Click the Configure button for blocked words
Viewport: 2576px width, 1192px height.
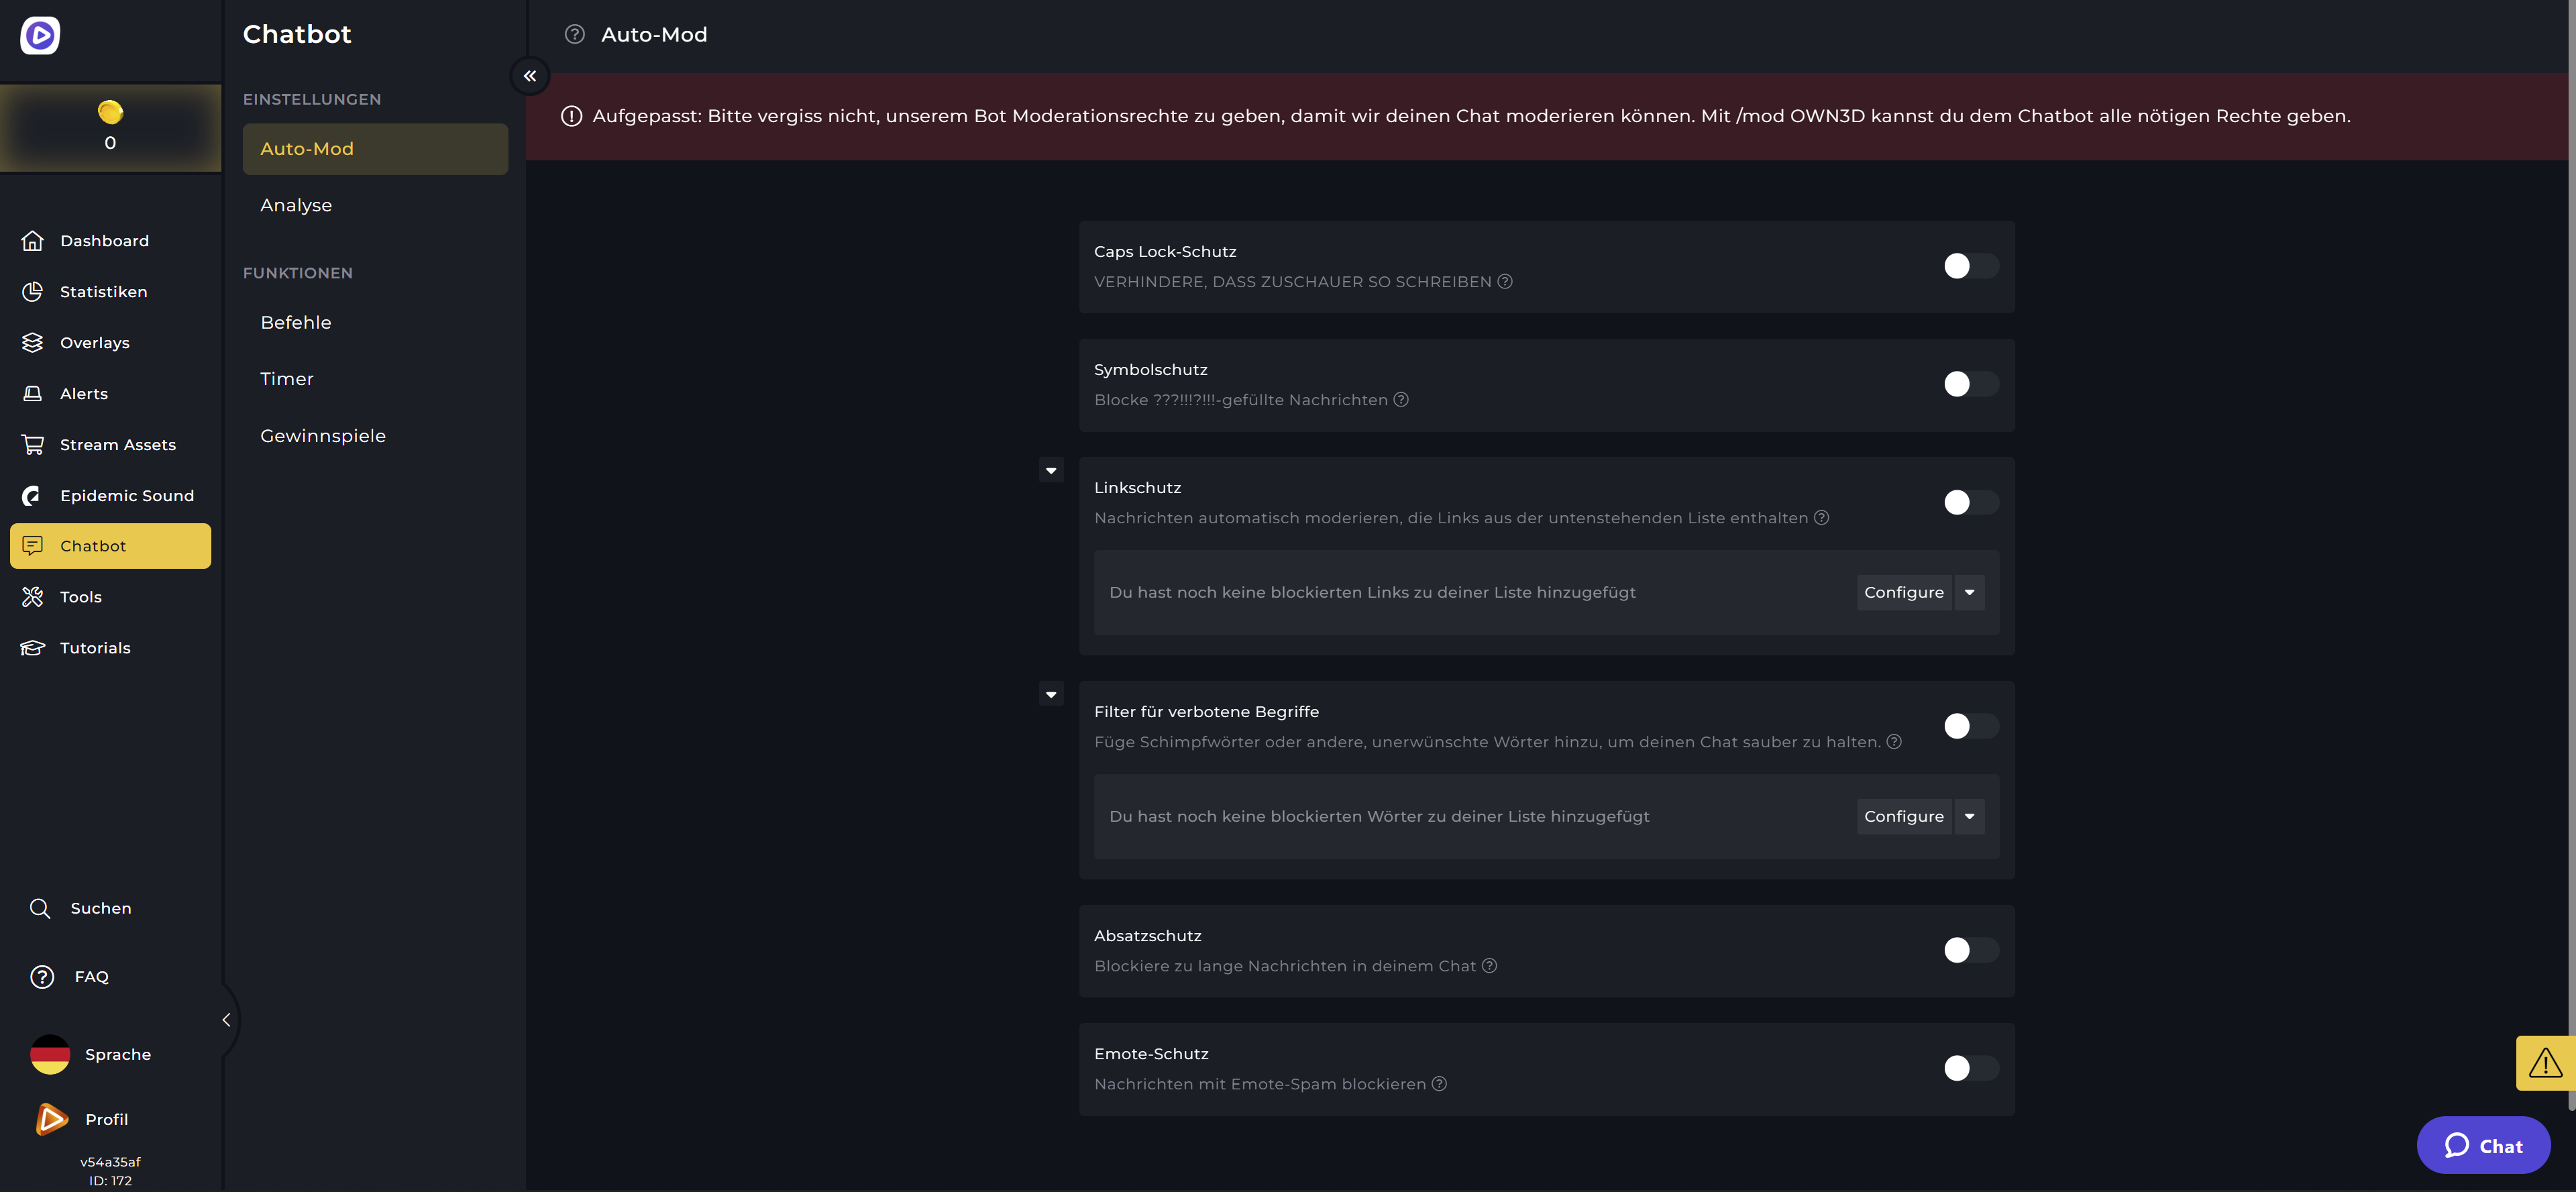coord(1904,816)
